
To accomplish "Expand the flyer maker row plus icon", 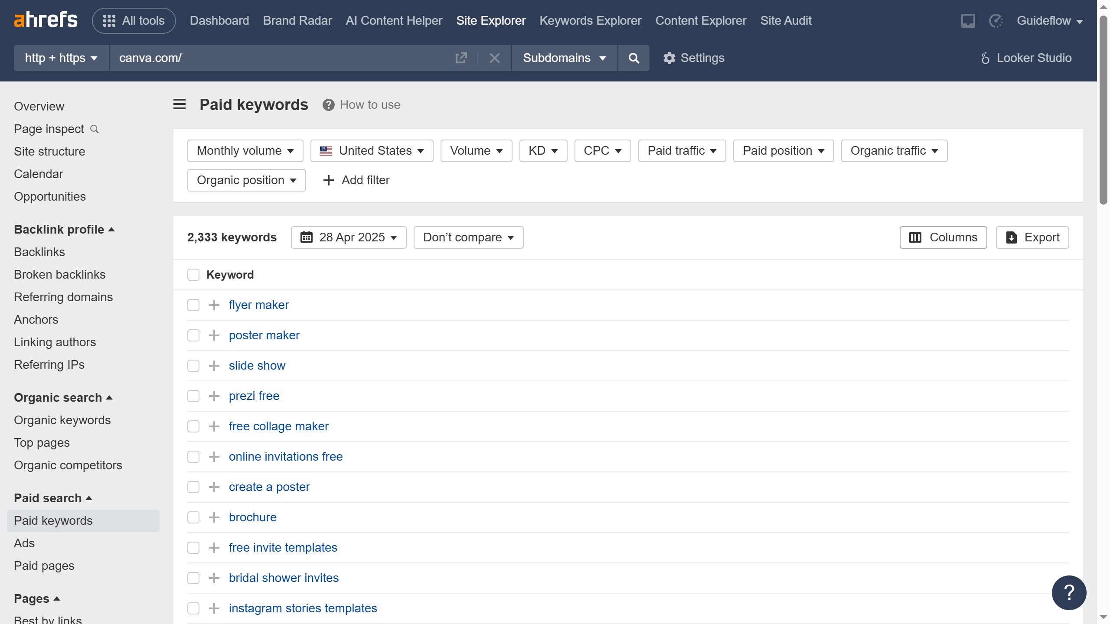I will tap(214, 305).
